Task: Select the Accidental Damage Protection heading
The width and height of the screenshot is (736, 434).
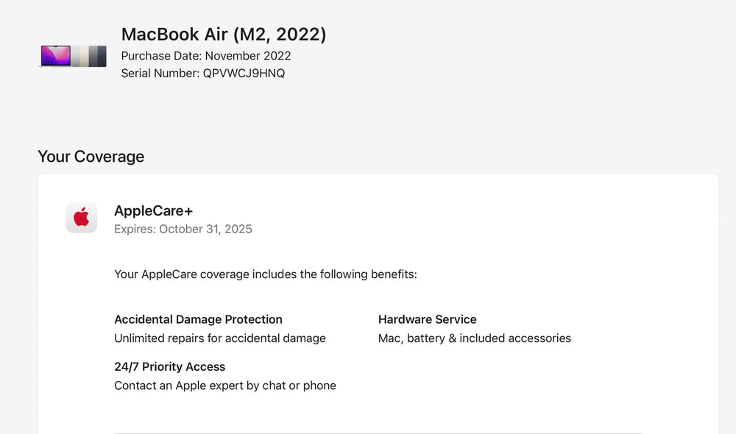Action: [198, 319]
